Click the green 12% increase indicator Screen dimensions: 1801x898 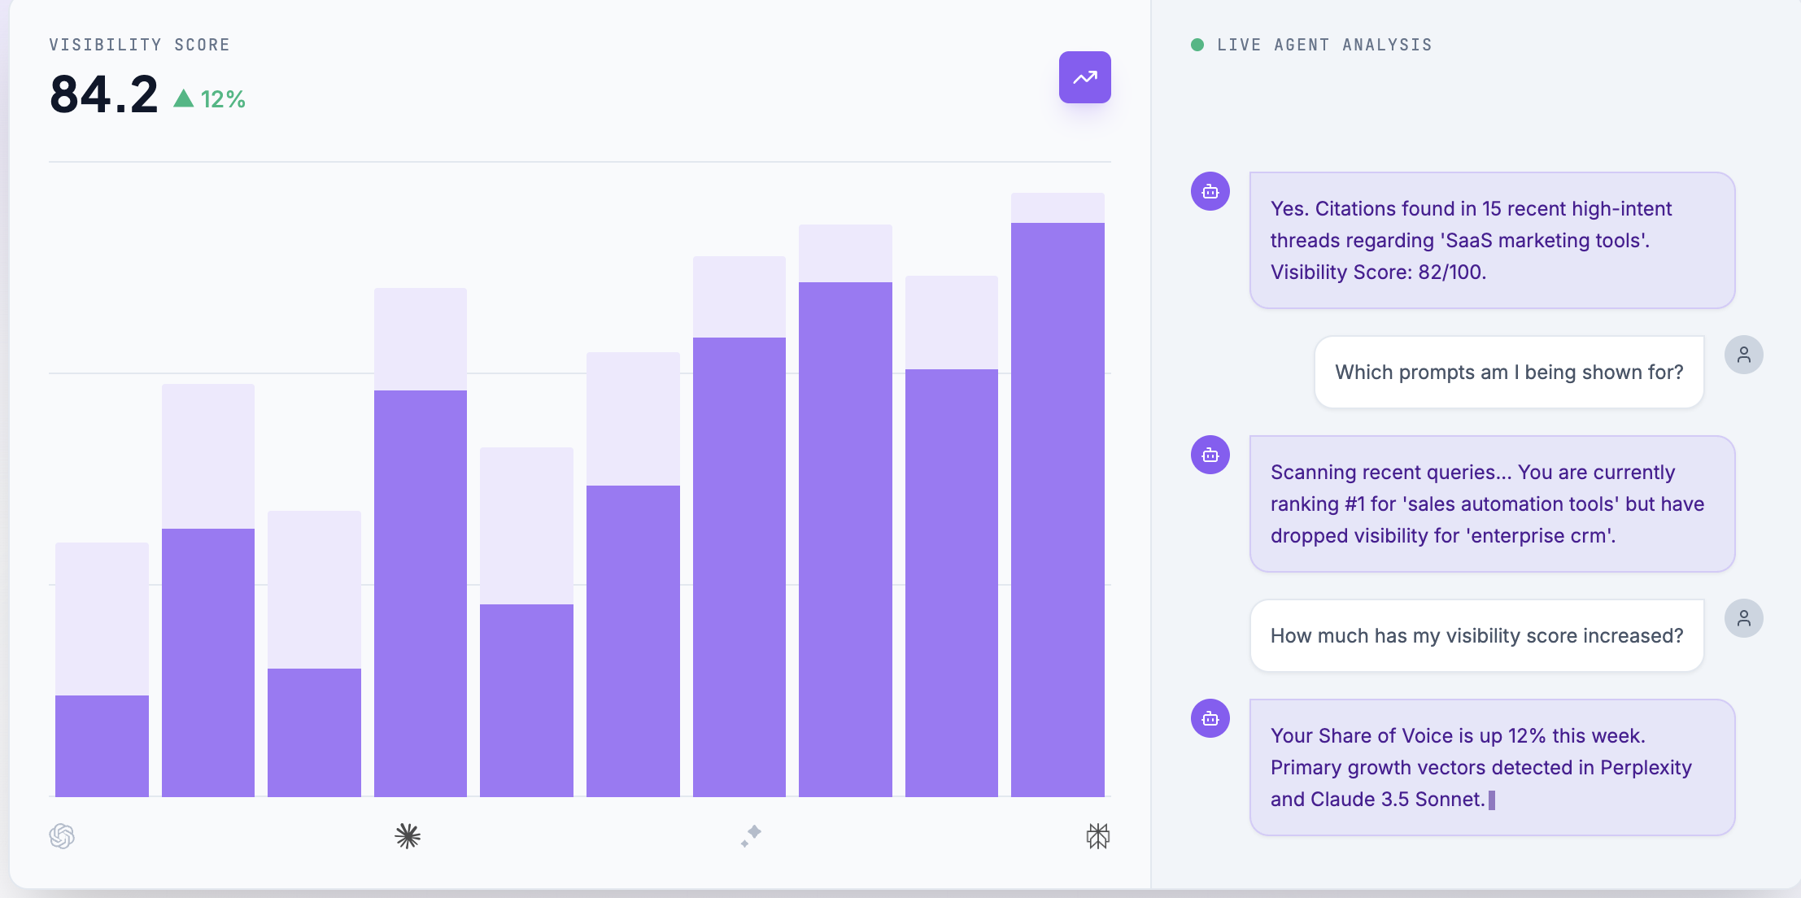point(210,99)
